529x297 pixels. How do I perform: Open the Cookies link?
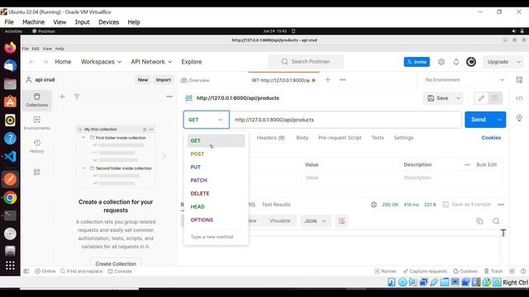pos(491,138)
